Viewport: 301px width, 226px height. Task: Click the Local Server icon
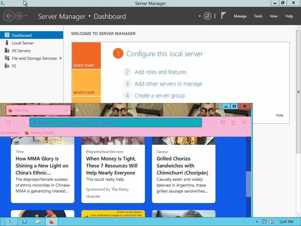(x=7, y=43)
